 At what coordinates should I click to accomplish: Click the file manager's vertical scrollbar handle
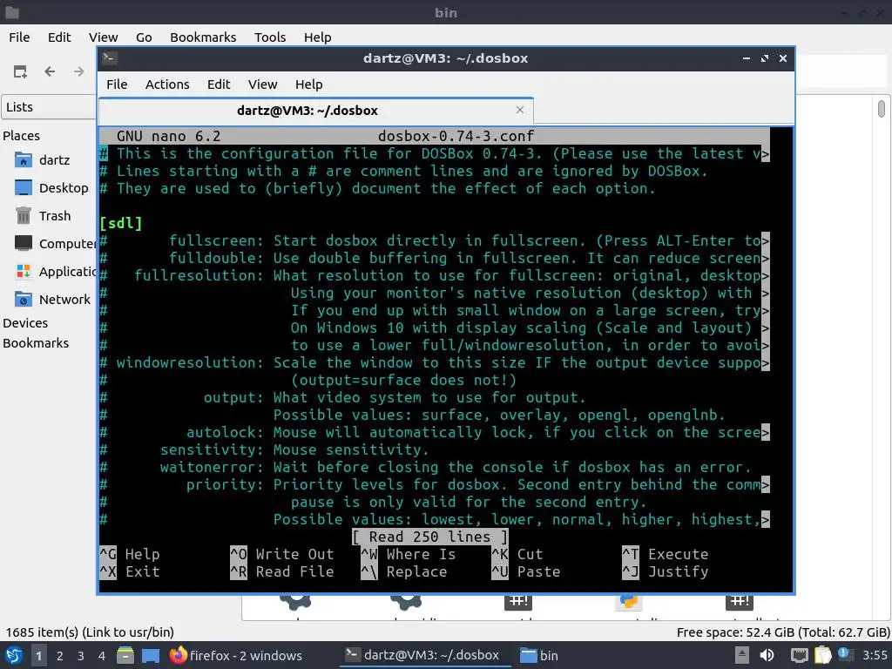coord(882,108)
